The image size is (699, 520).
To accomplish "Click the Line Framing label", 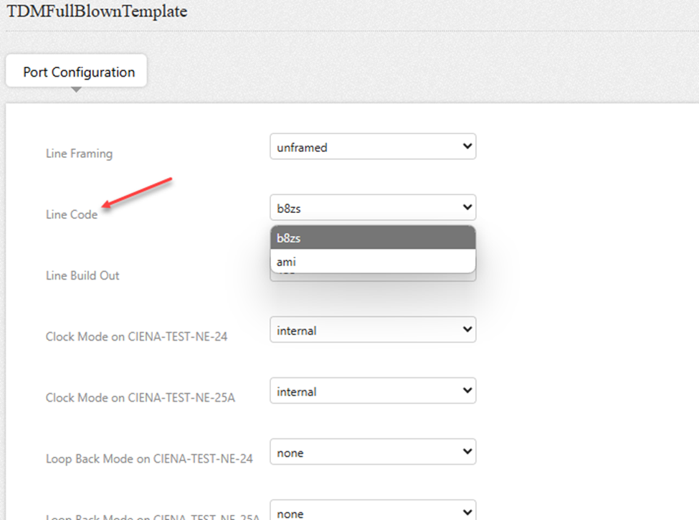I will pyautogui.click(x=80, y=153).
